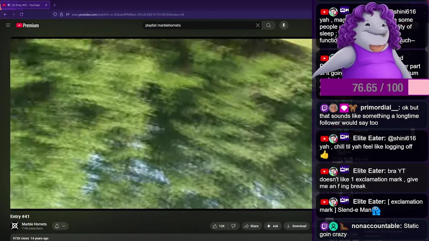This screenshot has width=429, height=241.
Task: Select the Entry #41 - YouTube tab
Action: click(25, 5)
